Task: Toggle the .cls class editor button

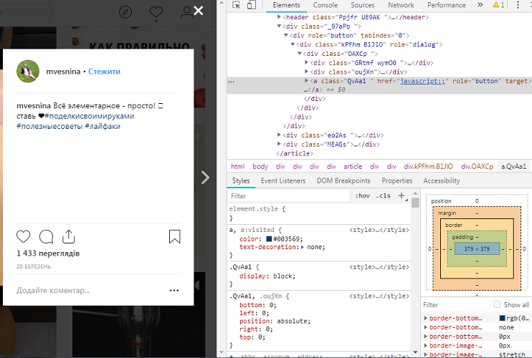Action: tap(384, 195)
